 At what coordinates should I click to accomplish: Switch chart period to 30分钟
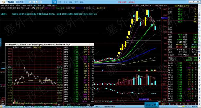[24, 6]
